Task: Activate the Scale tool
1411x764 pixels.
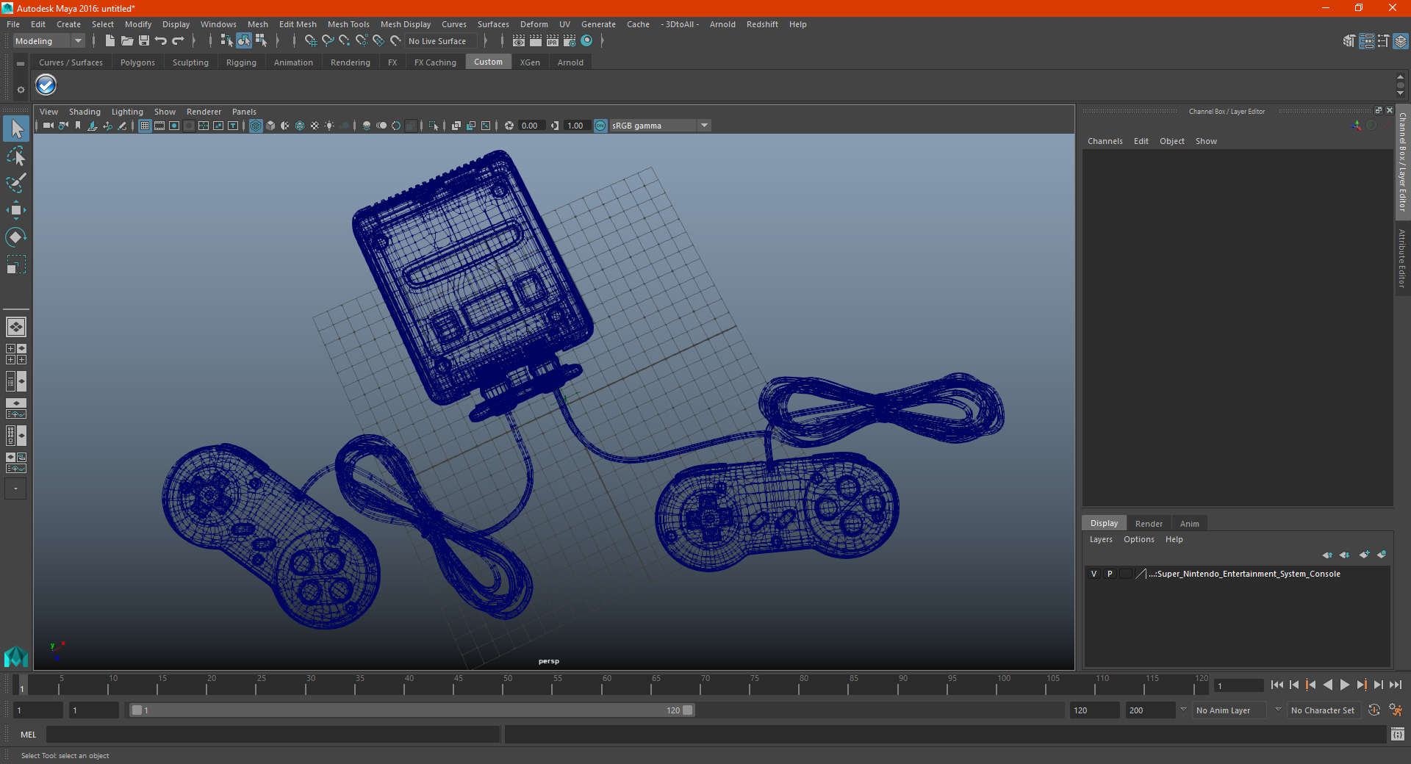Action: coord(16,264)
